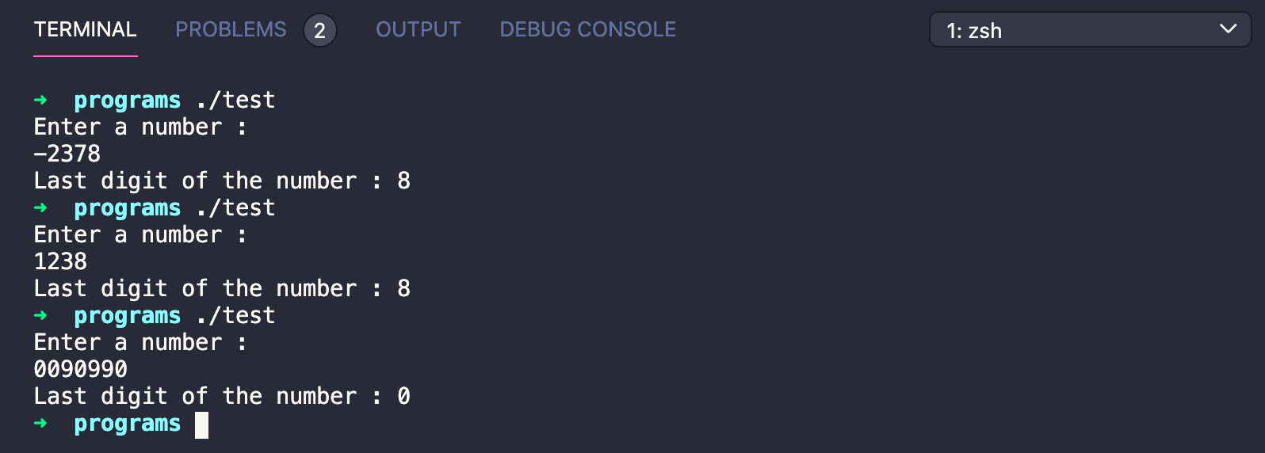Click the 1238 input line
Screen dimensions: 1265x453
pos(60,261)
